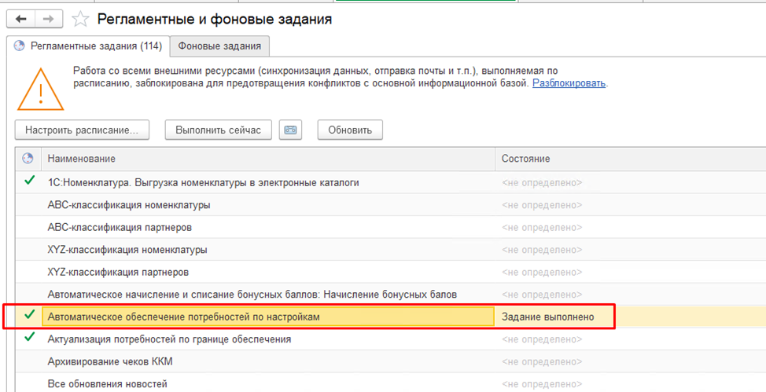Sort by Состояние column header

[630, 159]
